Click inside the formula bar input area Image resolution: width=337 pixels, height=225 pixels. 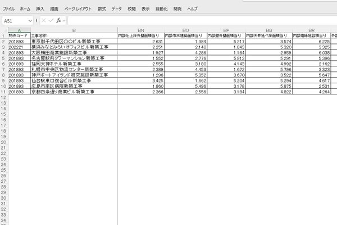coord(197,20)
